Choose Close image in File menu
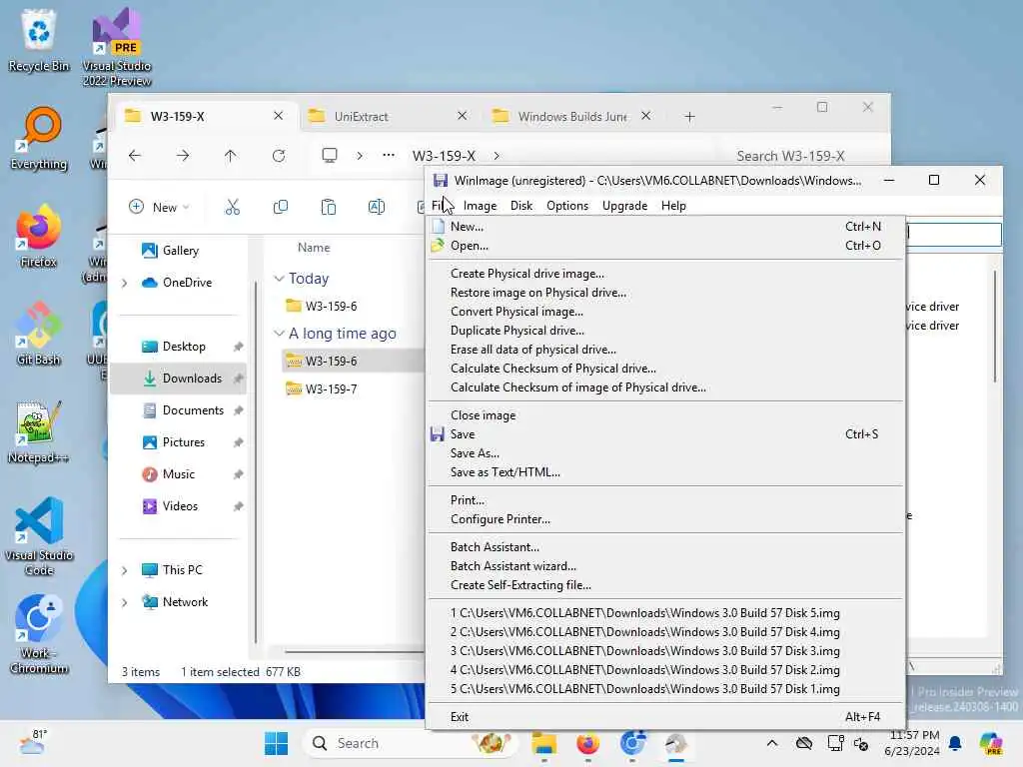 [665, 414]
